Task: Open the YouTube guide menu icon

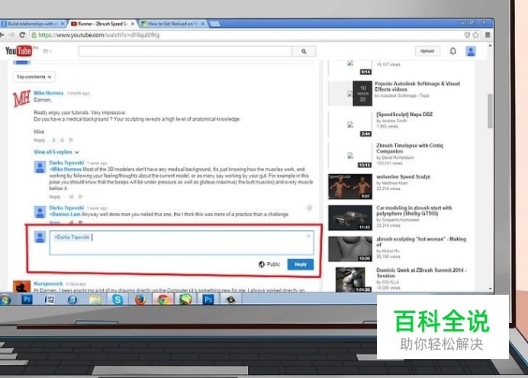Action: pyautogui.click(x=47, y=51)
